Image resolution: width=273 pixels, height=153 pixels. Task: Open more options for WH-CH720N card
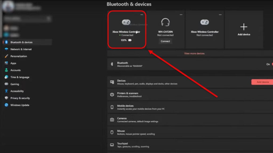tap(181, 15)
